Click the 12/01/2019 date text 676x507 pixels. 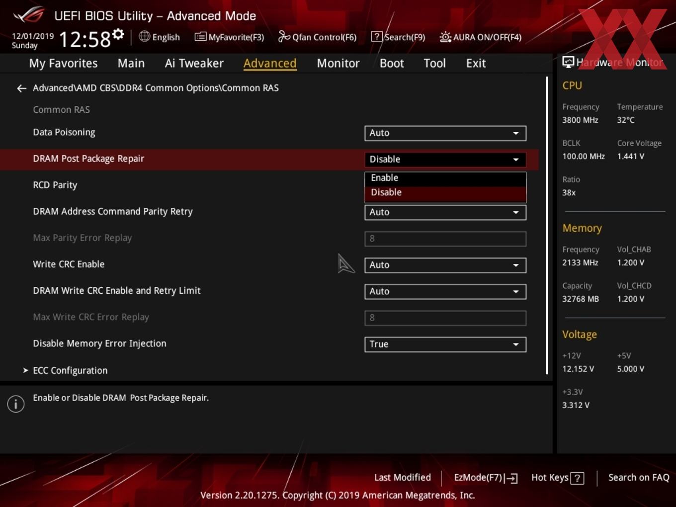click(x=33, y=36)
